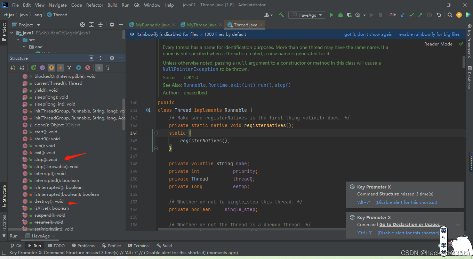The height and width of the screenshot is (259, 473).
Task: Select currentThread(): Thread in Structure list
Action: coord(58,83)
